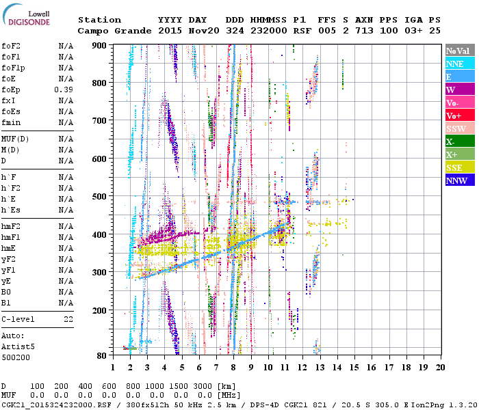Click the fmin parameter label
Viewport: 479px width, 410px height.
[11, 122]
